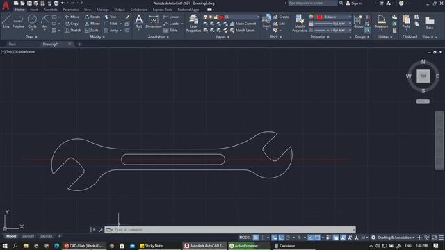Click the Insert block icon
The image size is (445, 250).
click(x=267, y=22)
